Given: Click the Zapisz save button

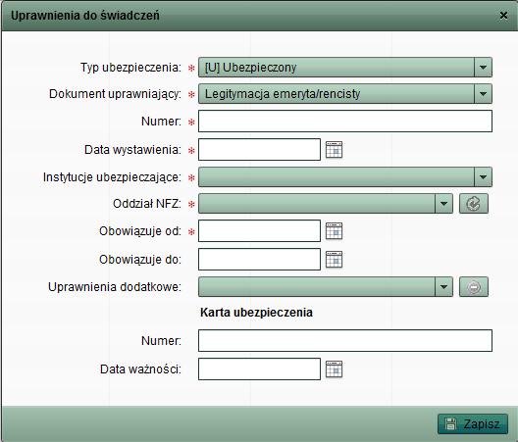Looking at the screenshot, I should [473, 423].
